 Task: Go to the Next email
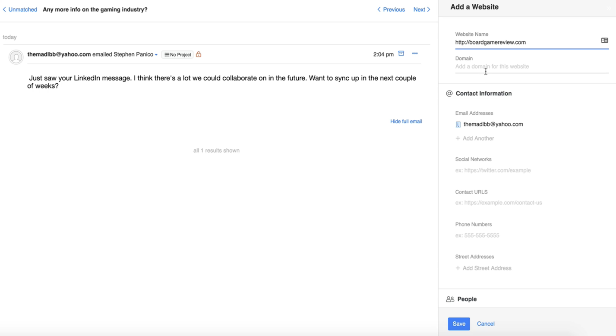coord(422,9)
